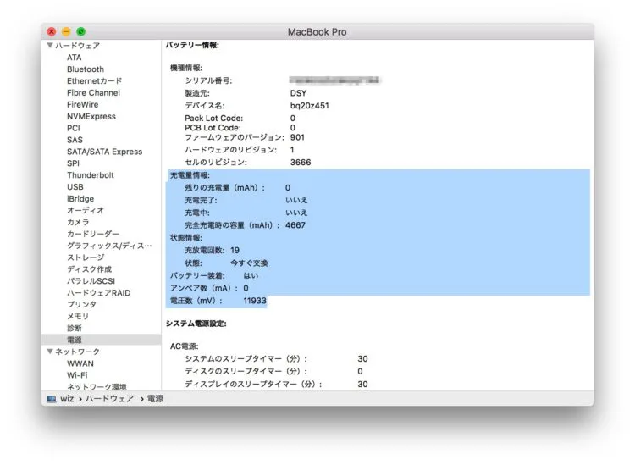Select ディスク作成 entry
Screen dimensions: 635x465
89,269
